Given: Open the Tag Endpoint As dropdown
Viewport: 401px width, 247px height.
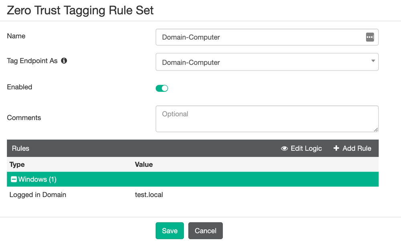Looking at the screenshot, I should point(267,62).
